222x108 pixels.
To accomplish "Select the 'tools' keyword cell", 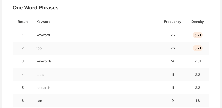I will (40, 75).
